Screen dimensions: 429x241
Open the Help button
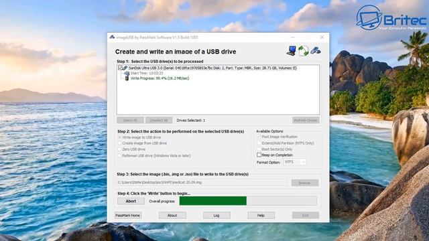click(x=261, y=216)
